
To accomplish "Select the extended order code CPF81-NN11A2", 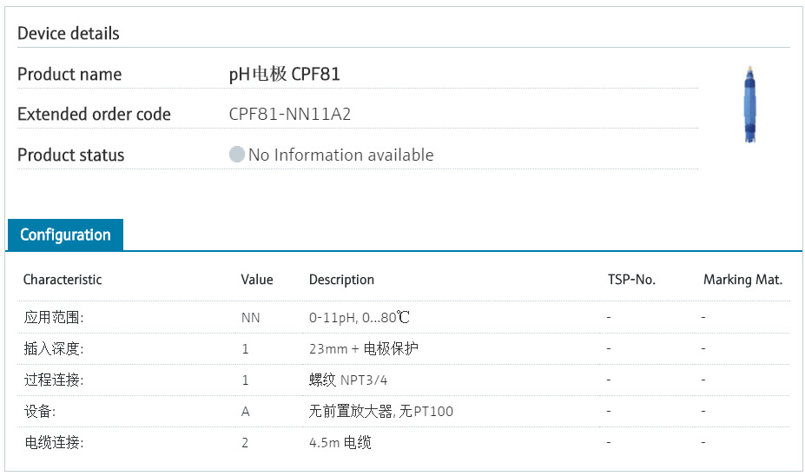I will [x=290, y=114].
